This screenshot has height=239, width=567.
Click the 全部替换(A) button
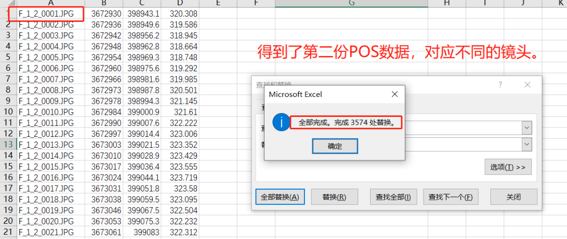pos(280,197)
